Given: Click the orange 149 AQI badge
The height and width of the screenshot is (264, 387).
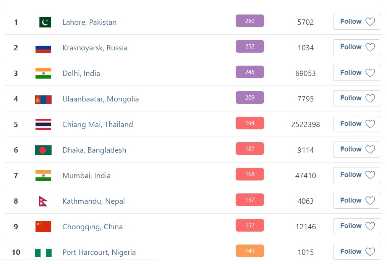Looking at the screenshot, I should 249,251.
